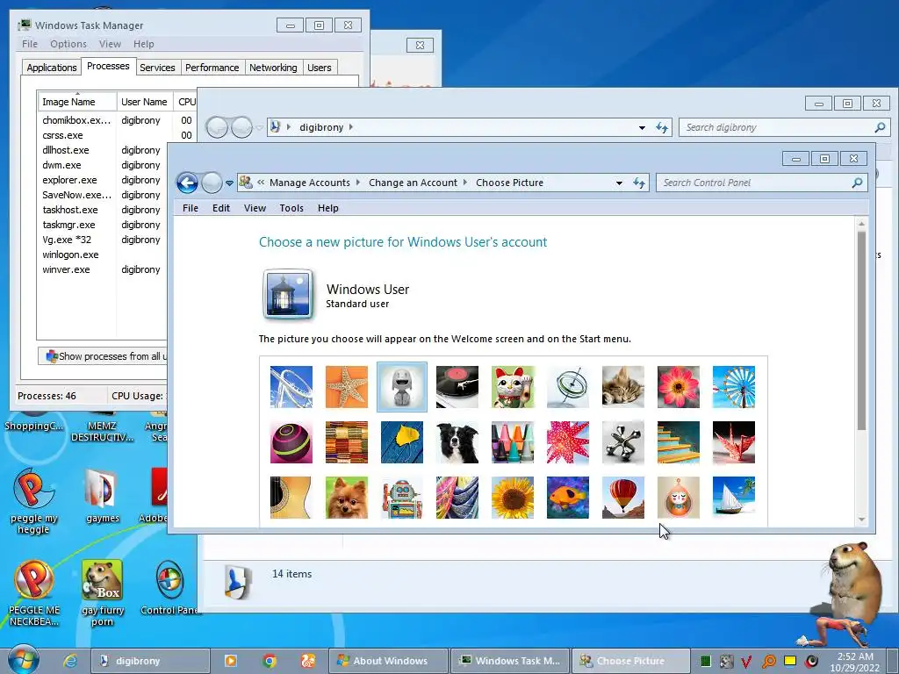The height and width of the screenshot is (674, 899).
Task: Open breadcrumb arrow after Change an Account
Action: 465,183
